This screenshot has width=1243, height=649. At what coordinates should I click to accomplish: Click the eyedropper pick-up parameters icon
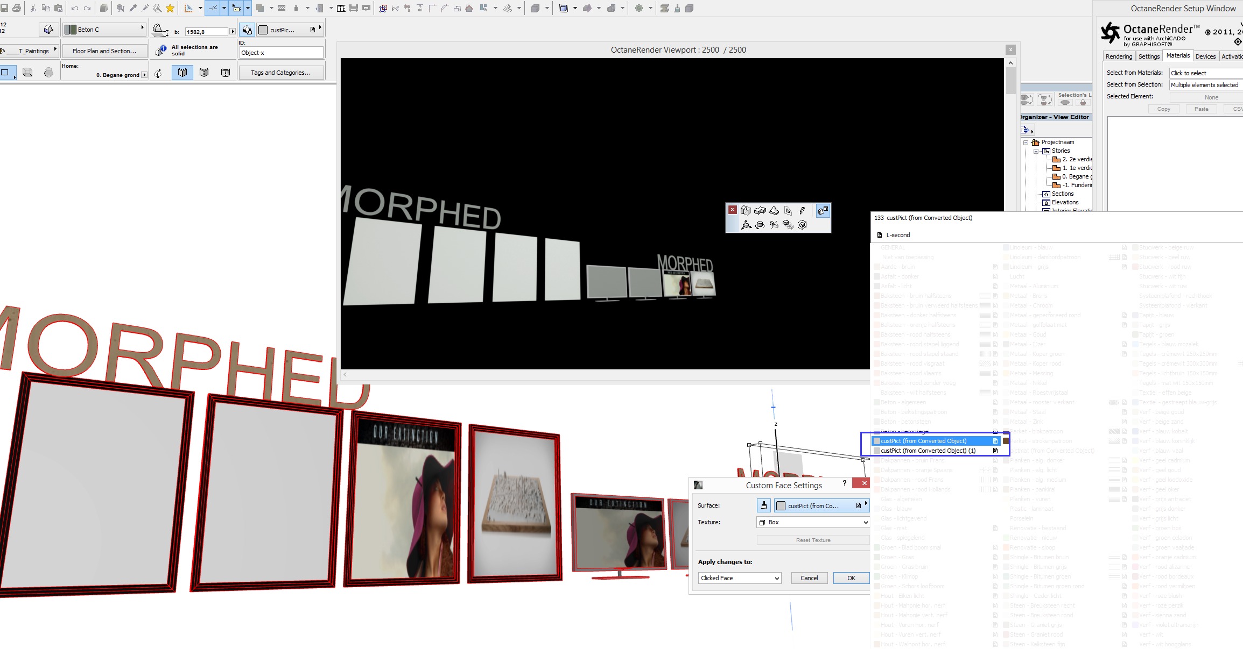click(x=133, y=8)
